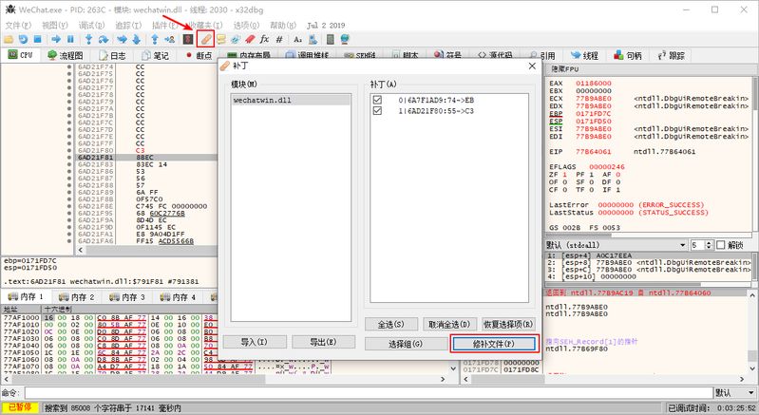
Task: Click the Run arrow icon
Action: pyautogui.click(x=56, y=39)
